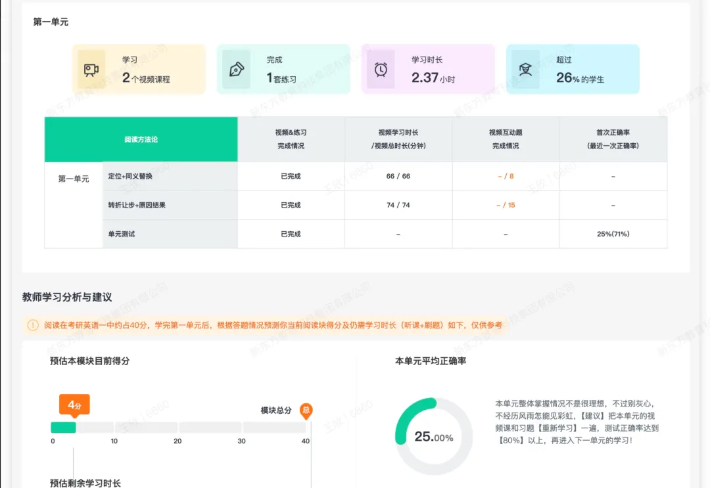
Task: Click the 第一单元 table row label
Action: pos(74,179)
